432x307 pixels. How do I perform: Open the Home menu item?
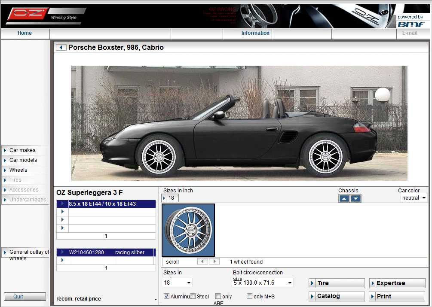tap(25, 33)
